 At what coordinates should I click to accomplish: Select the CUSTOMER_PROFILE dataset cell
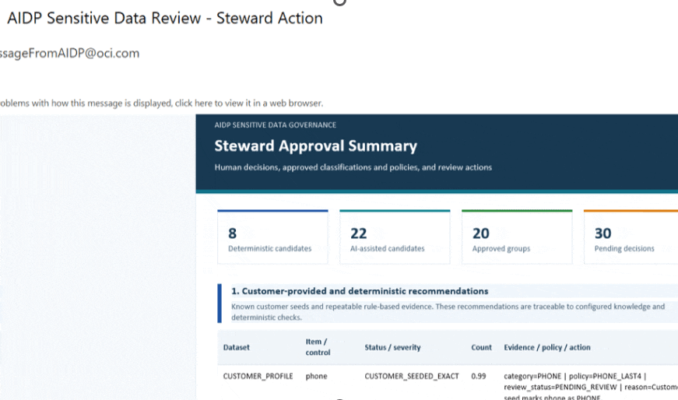click(258, 376)
